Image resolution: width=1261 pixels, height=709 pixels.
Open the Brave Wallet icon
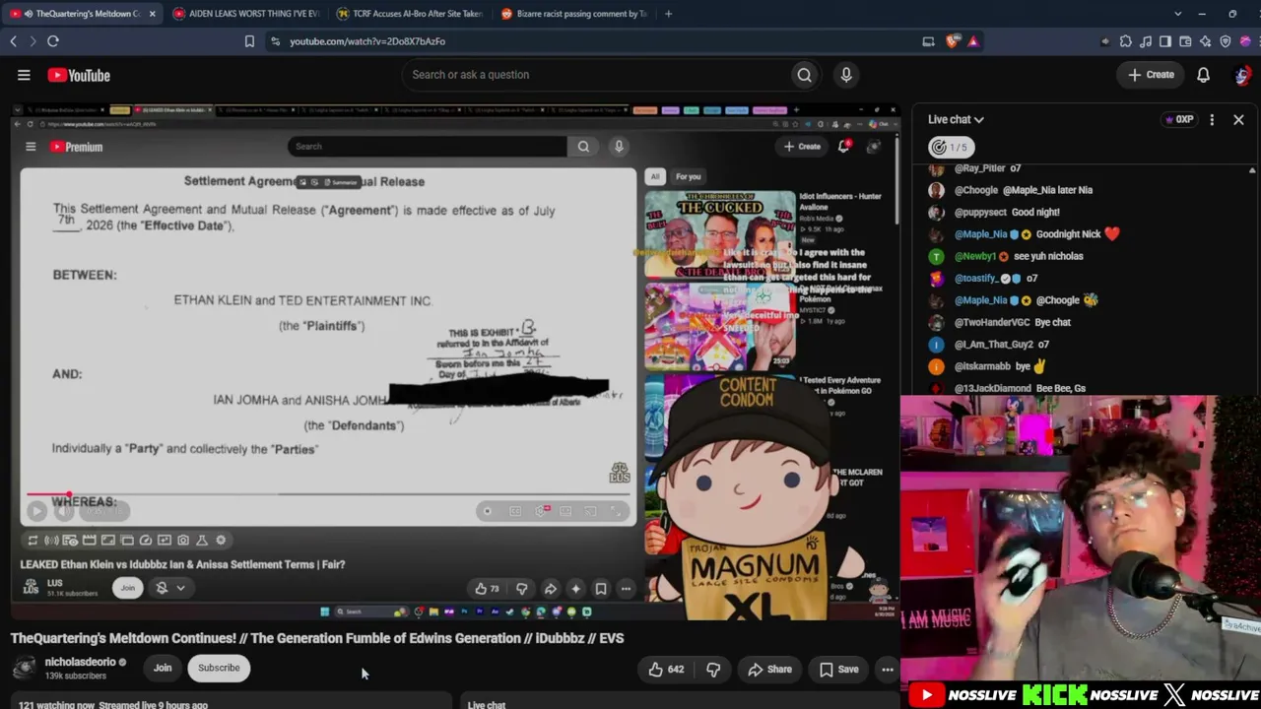(x=1185, y=41)
